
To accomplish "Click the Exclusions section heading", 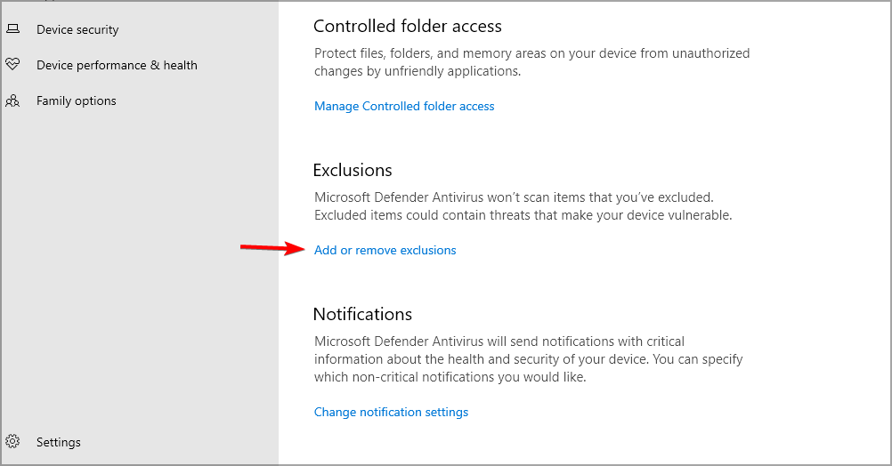I will (x=353, y=170).
